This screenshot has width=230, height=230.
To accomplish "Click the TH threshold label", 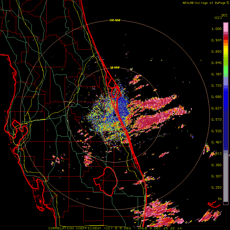I will tap(220, 199).
